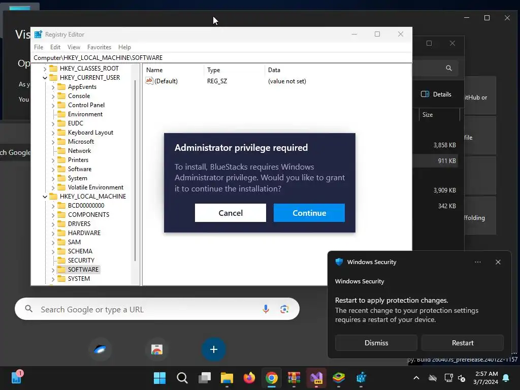
Task: Open muted volume tray icon
Action: coord(461,378)
